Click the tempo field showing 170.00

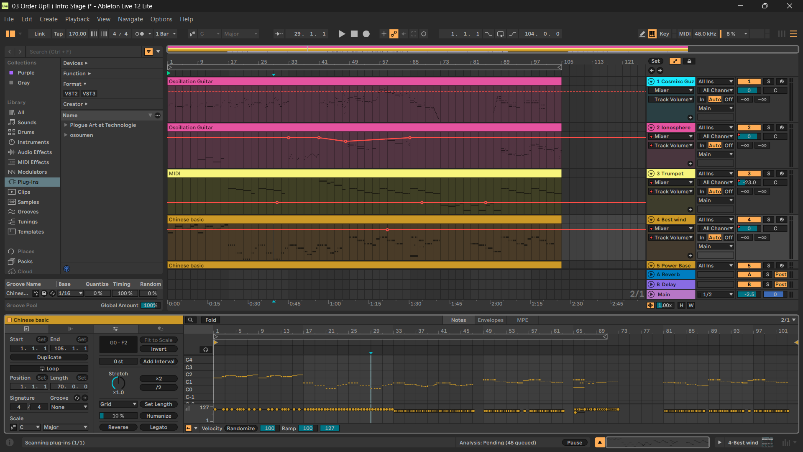pos(77,34)
